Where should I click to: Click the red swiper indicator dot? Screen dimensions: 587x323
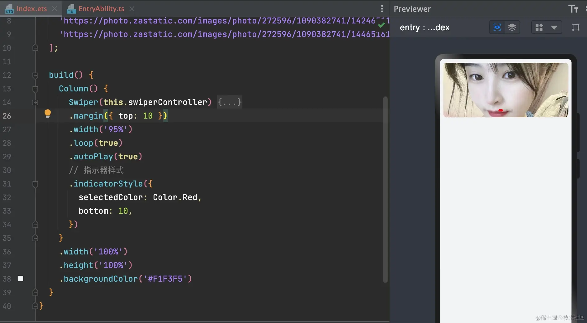501,110
